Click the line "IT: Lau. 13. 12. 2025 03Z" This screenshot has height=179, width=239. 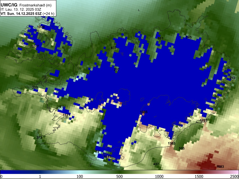coord(21,10)
